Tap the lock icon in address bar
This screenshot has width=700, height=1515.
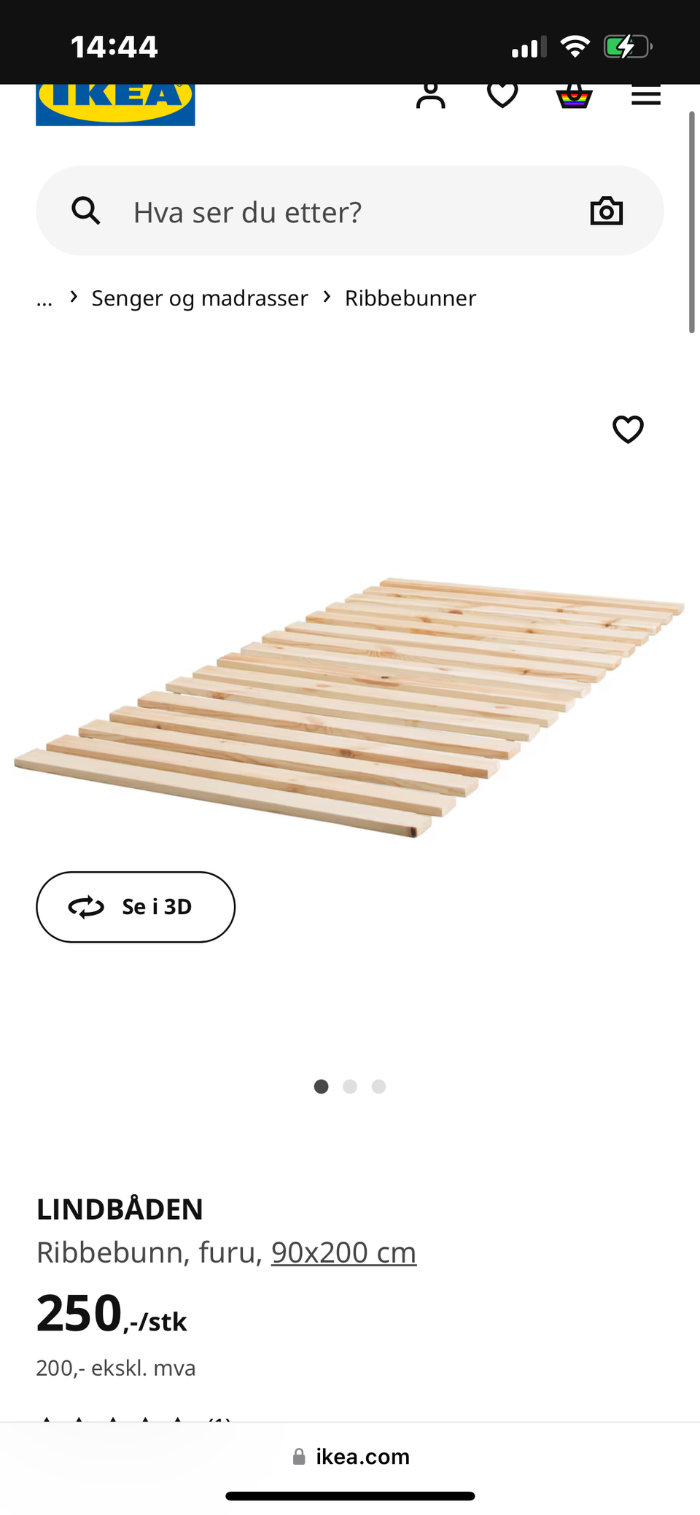(x=299, y=1456)
